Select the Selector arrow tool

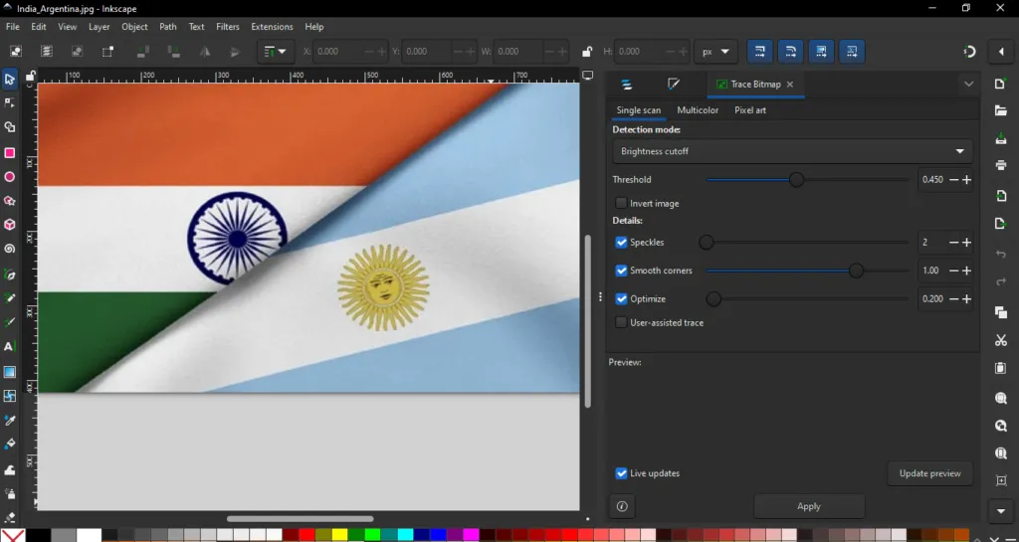pyautogui.click(x=9, y=80)
